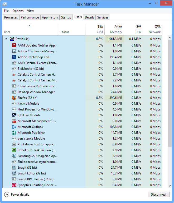Click Photoshop memory value 193.4 MB
This screenshot has height=203, width=174.
pyautogui.click(x=116, y=57)
